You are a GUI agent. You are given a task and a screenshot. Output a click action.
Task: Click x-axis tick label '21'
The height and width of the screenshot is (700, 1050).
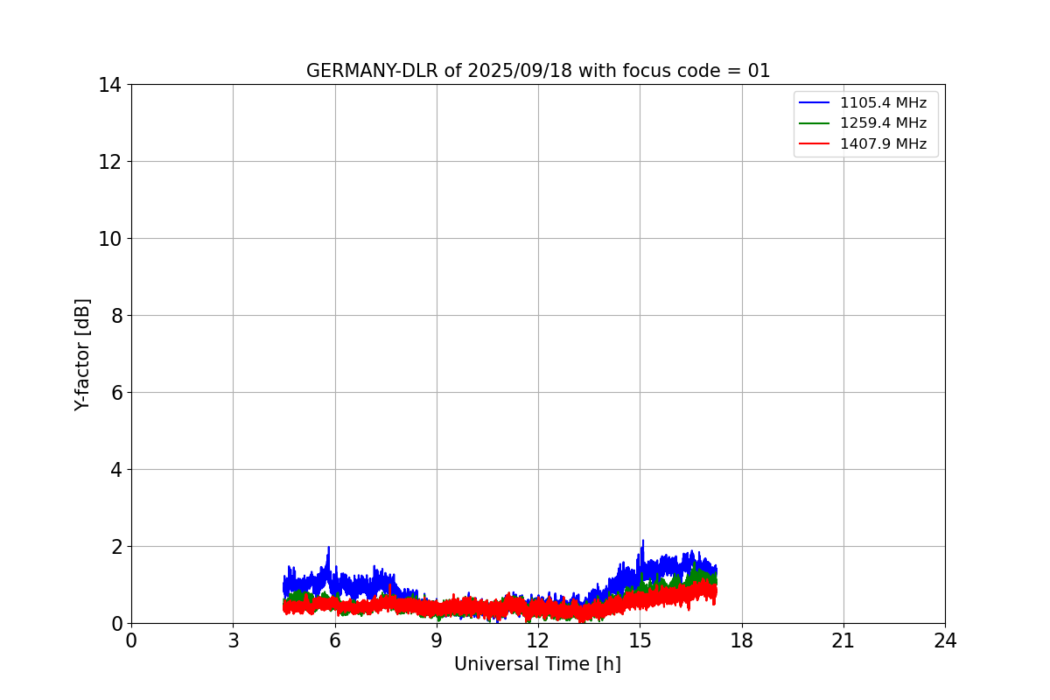tap(843, 640)
